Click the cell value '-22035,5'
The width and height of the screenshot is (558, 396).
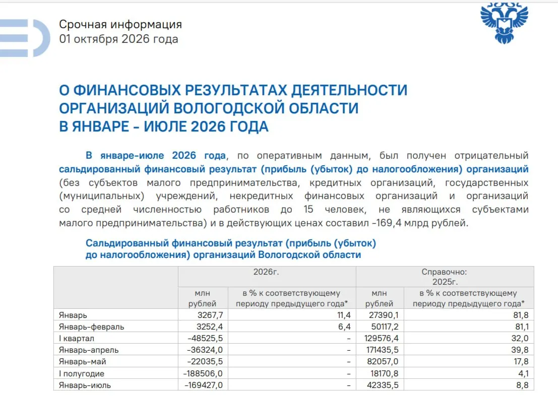pyautogui.click(x=205, y=361)
